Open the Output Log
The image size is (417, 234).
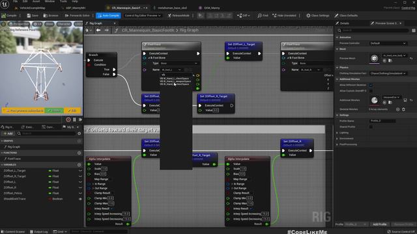39,231
